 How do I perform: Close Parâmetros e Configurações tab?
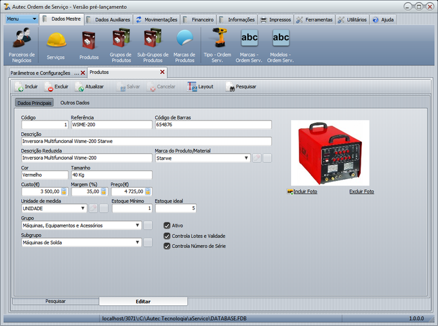(82, 73)
